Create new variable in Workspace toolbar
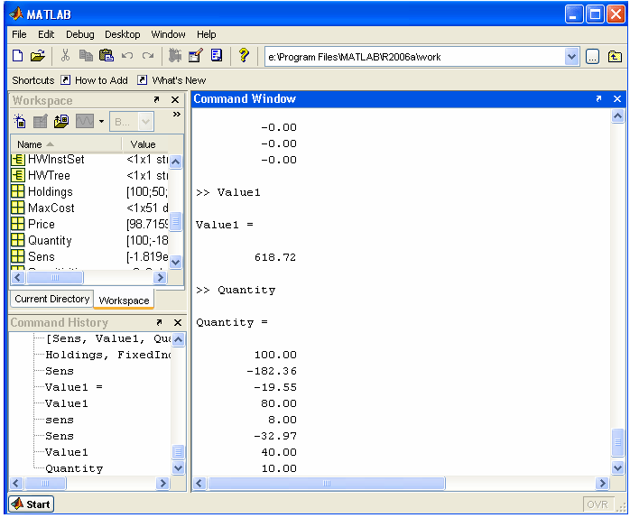The height and width of the screenshot is (518, 630). point(20,121)
